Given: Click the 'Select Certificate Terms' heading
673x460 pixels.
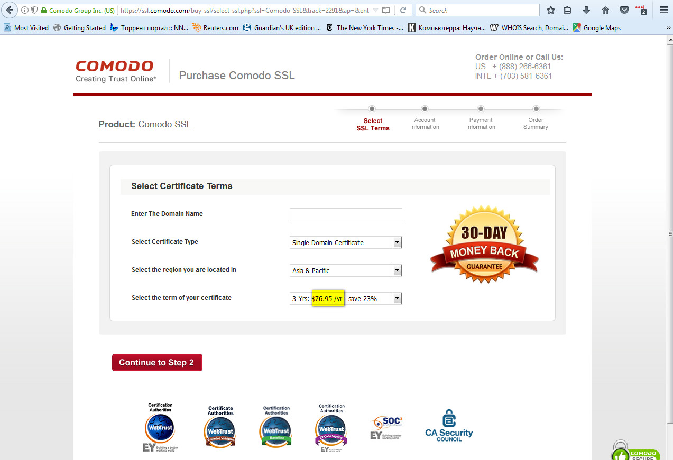Looking at the screenshot, I should [182, 186].
